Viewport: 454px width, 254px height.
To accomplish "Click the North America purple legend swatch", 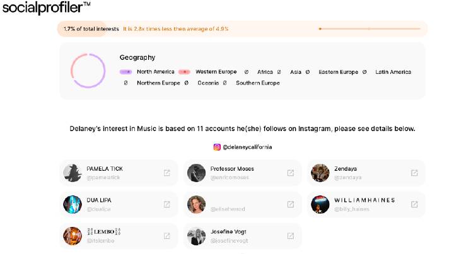I will coord(125,72).
